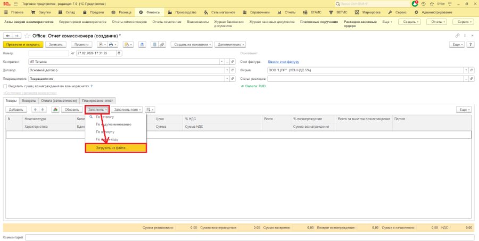Open the Создать на основании dropdown
This screenshot has width=479, height=241.
click(x=192, y=45)
